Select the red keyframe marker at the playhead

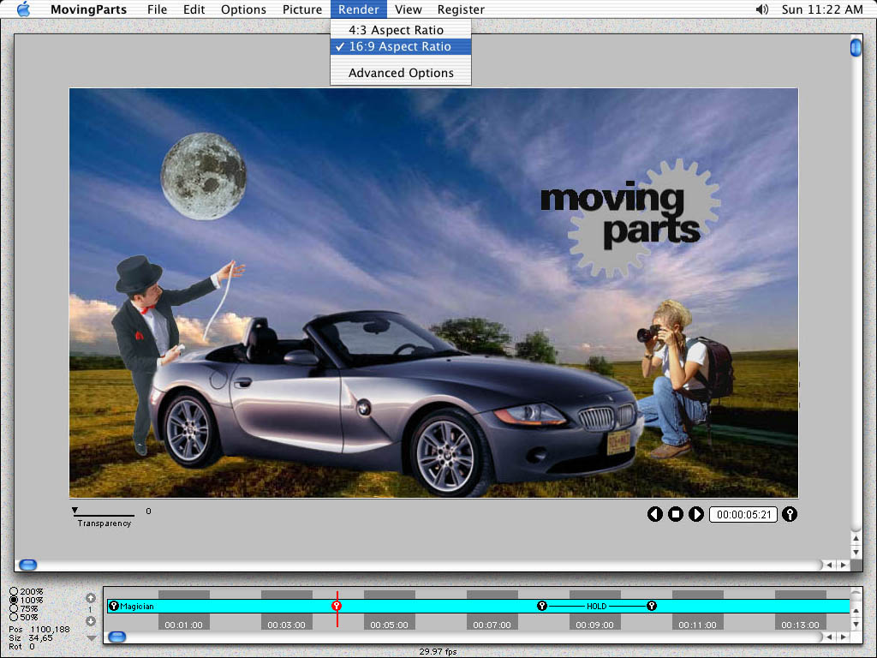pyautogui.click(x=338, y=606)
